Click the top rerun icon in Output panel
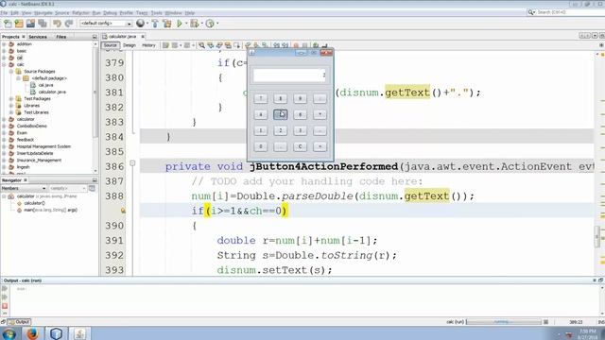 [x=5, y=288]
